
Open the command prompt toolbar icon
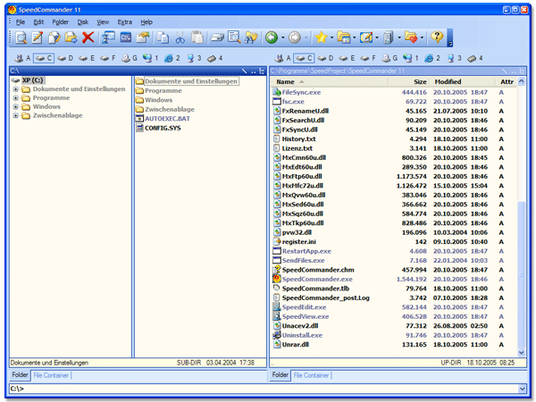click(x=126, y=38)
